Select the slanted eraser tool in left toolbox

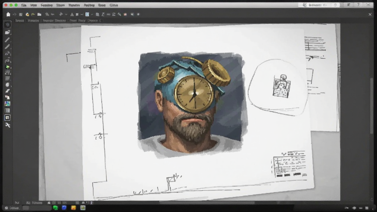pos(7,91)
